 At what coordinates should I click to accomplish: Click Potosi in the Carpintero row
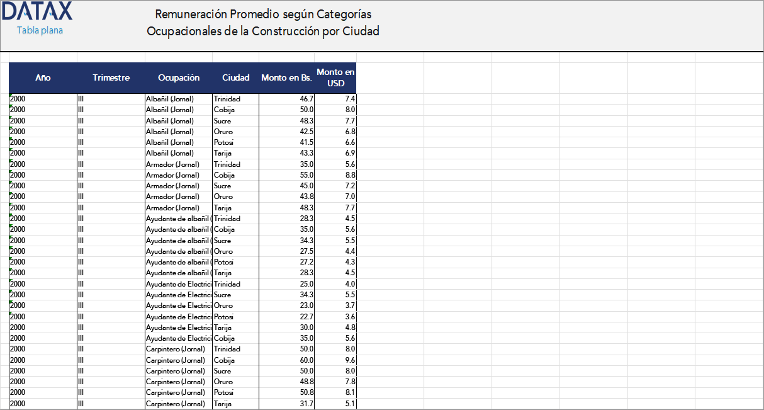(235, 392)
